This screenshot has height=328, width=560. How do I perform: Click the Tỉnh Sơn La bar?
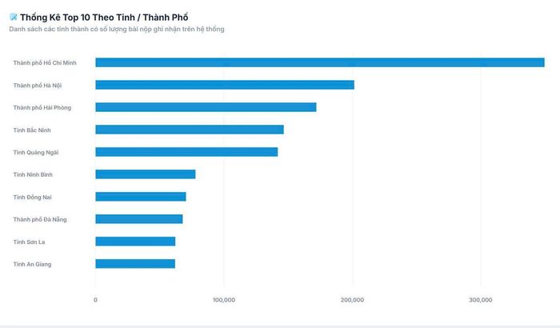click(135, 242)
